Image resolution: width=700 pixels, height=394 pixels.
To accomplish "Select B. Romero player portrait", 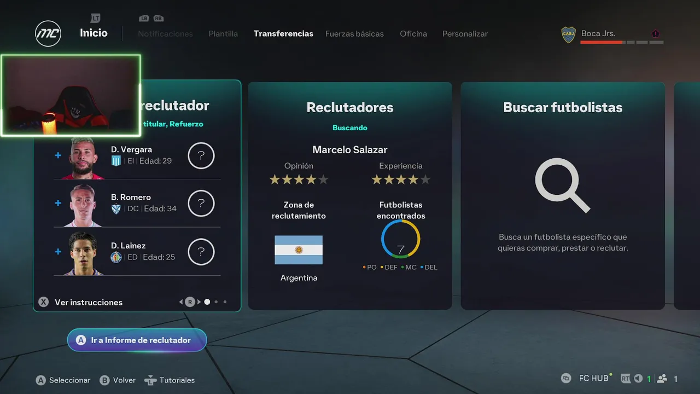I will point(83,206).
